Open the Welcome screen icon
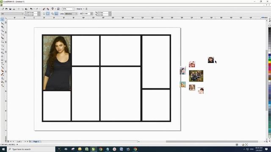 pyautogui.click(x=58, y=9)
